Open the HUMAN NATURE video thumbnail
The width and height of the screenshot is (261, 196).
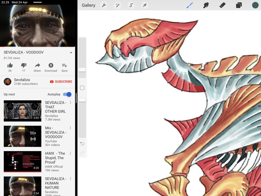tap(23, 186)
